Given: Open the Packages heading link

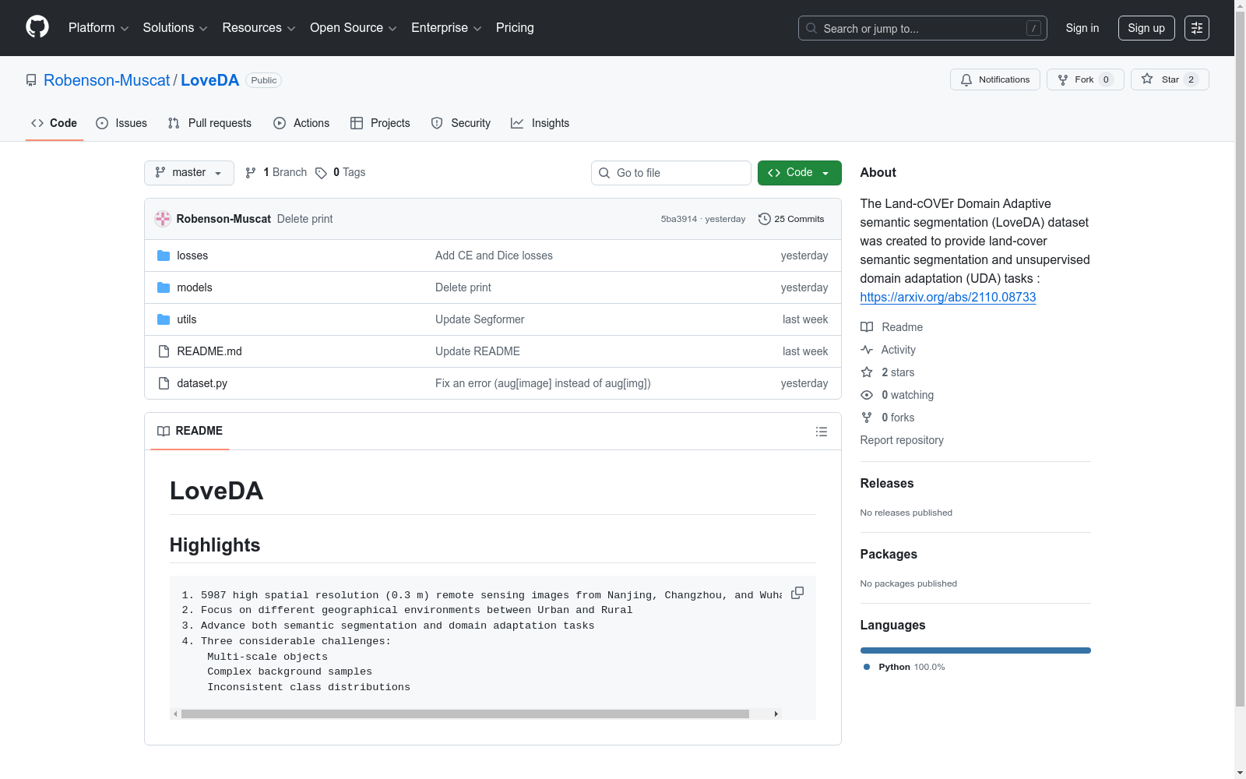Looking at the screenshot, I should [889, 554].
